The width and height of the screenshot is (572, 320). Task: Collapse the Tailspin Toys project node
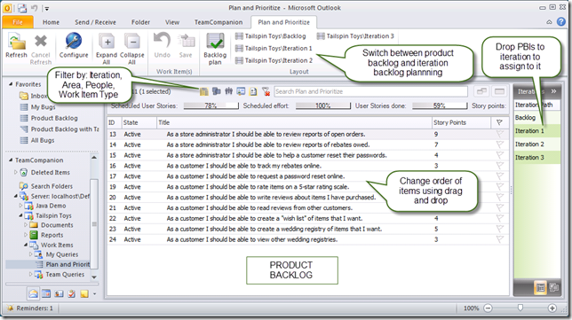[x=20, y=215]
